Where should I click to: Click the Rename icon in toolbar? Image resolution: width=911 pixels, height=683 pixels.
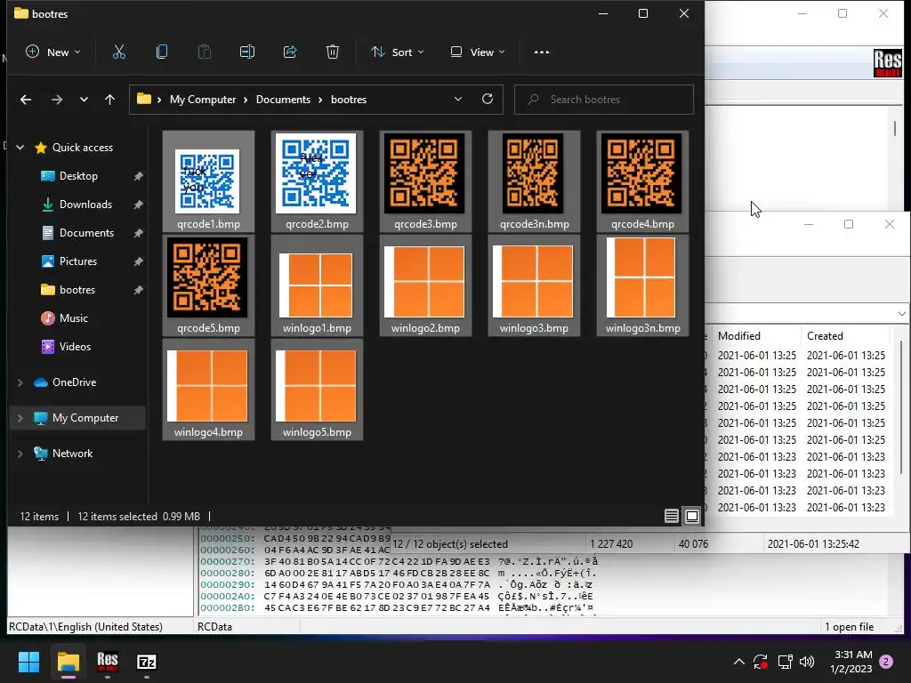pyautogui.click(x=247, y=52)
